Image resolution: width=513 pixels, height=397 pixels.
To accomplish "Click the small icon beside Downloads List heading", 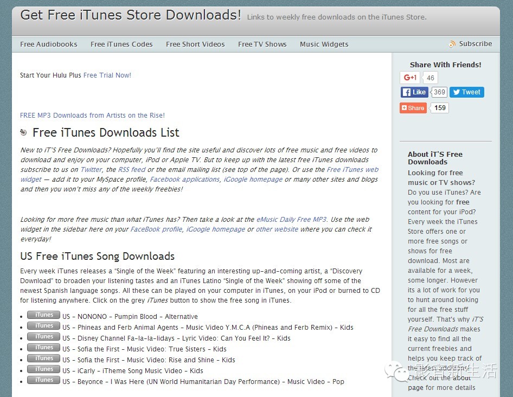I will point(23,132).
